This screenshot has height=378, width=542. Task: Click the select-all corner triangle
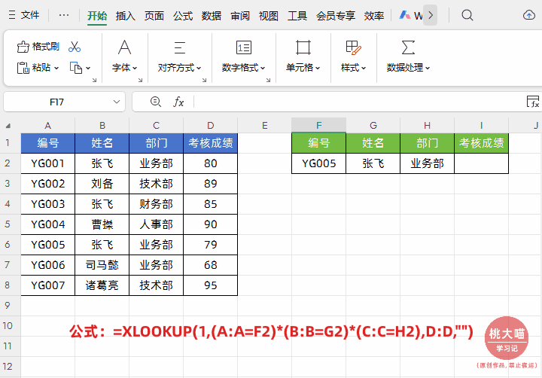(x=8, y=126)
